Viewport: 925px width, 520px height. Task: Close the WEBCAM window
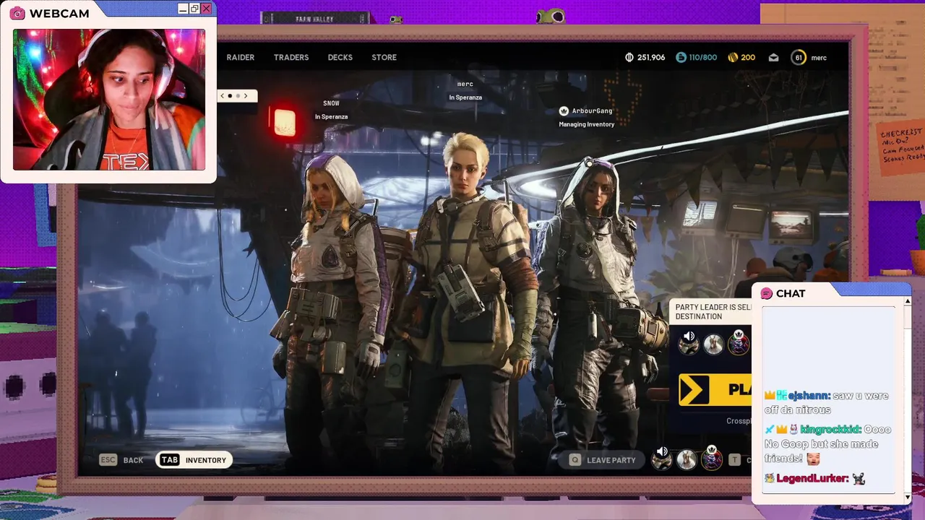click(x=206, y=9)
